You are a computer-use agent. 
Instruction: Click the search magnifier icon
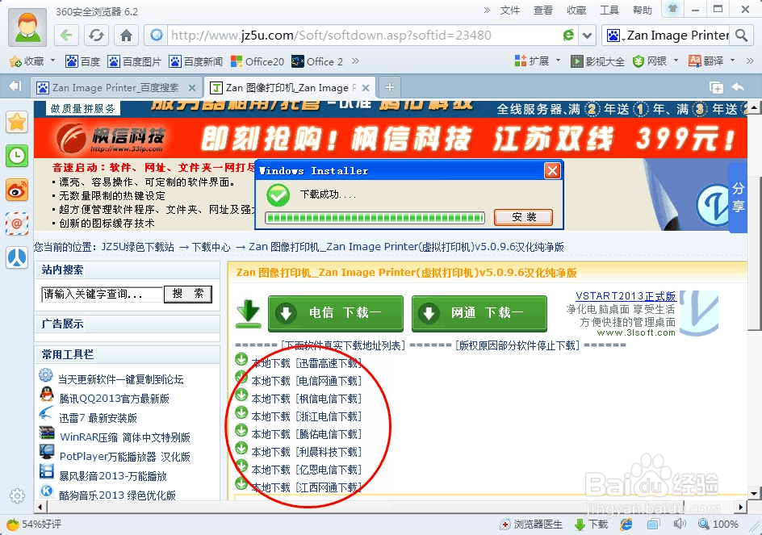pos(741,35)
